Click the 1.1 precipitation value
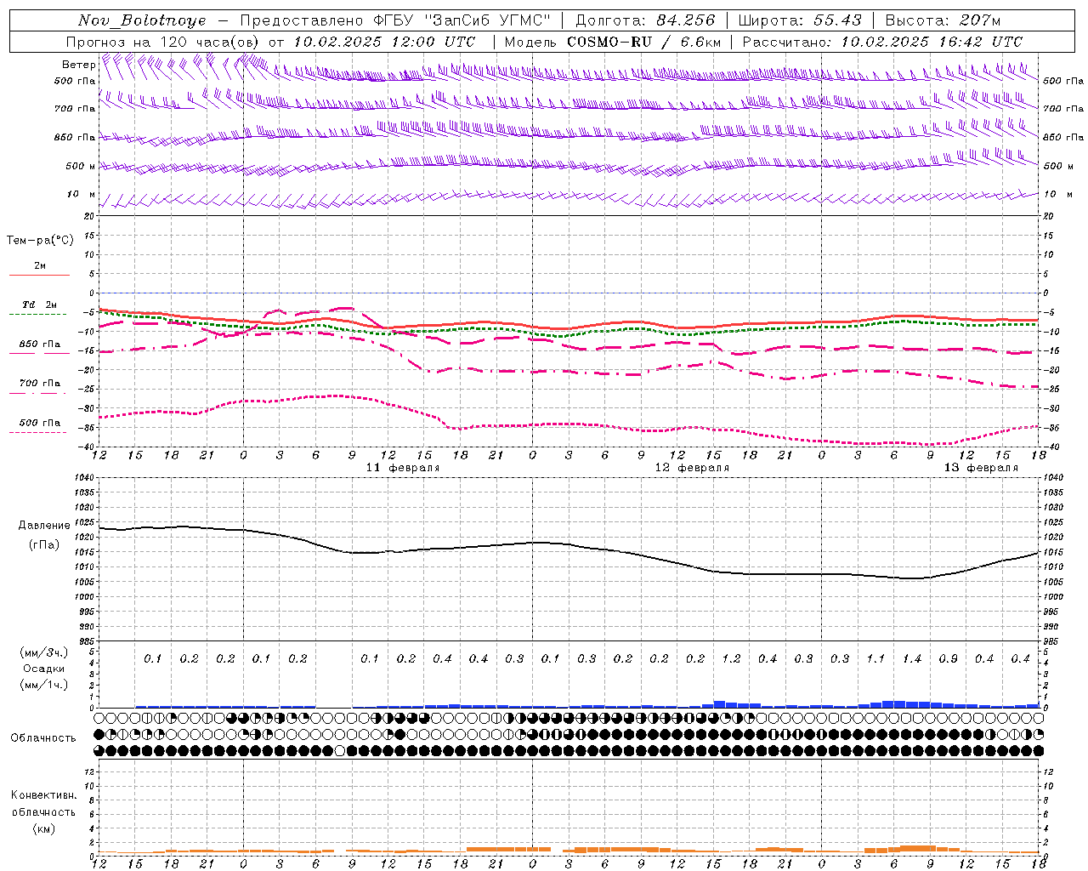 [x=875, y=658]
